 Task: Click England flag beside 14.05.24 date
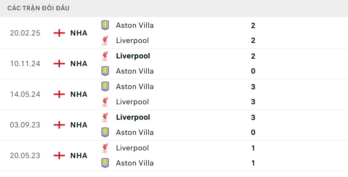tap(59, 94)
